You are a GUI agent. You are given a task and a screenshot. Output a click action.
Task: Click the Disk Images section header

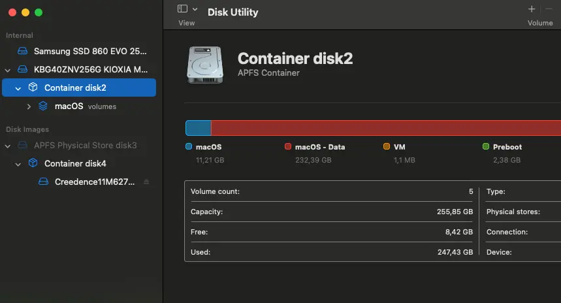point(27,129)
